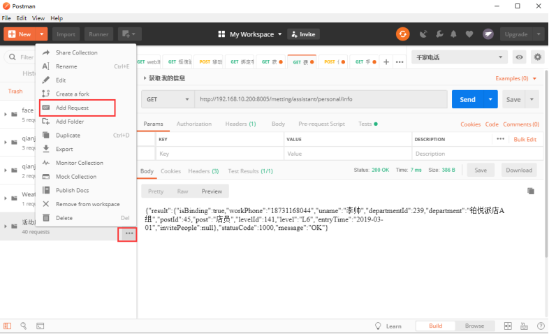The width and height of the screenshot is (549, 334).
Task: Open find and replace search icon
Action: point(24,326)
